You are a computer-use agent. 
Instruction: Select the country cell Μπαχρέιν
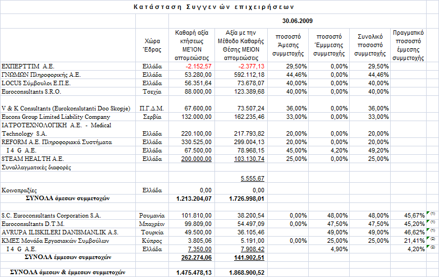coord(152,224)
